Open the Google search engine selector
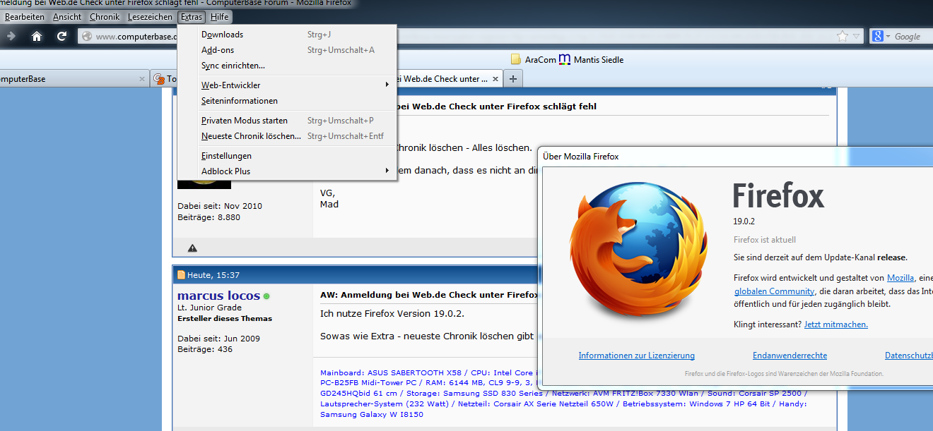933x431 pixels. click(881, 36)
